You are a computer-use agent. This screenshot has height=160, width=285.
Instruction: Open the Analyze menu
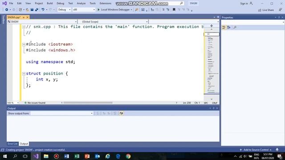tap(81, 3)
